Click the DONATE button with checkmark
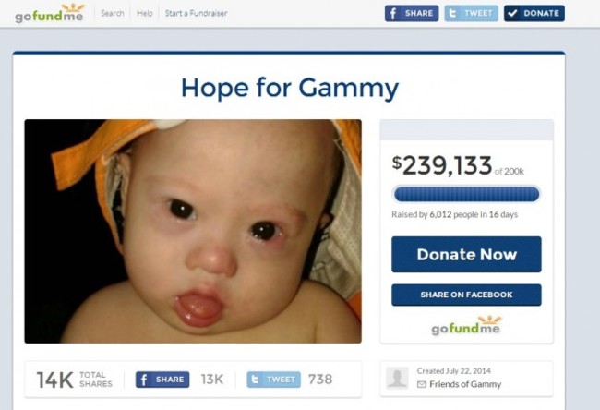This screenshot has width=600, height=410. pos(534,14)
